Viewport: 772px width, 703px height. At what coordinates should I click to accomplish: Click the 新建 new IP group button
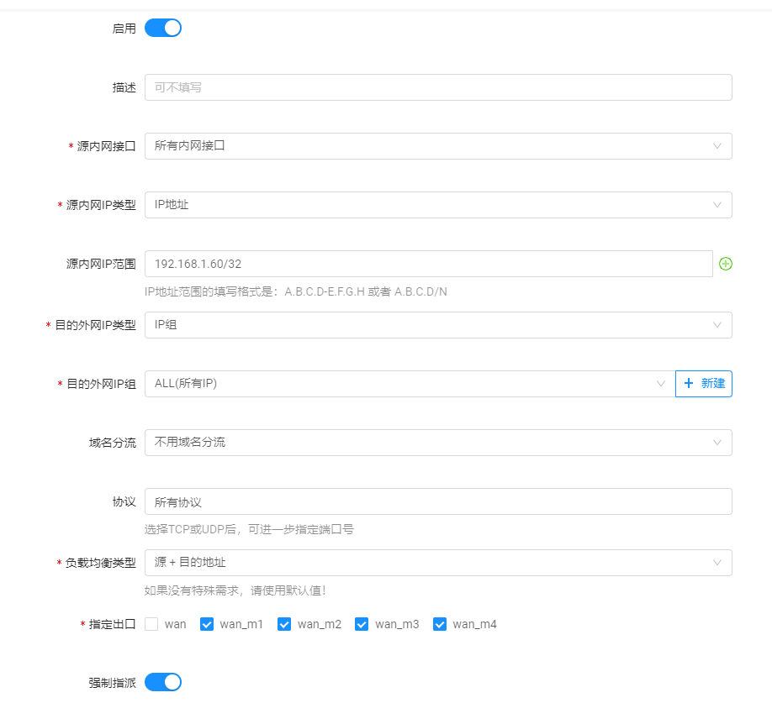tap(704, 384)
